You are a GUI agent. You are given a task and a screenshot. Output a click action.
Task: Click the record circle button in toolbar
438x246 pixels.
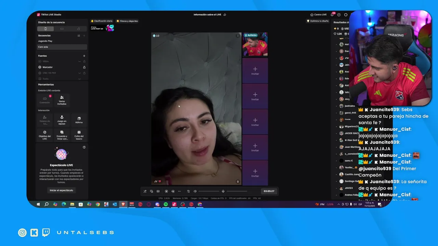click(x=166, y=191)
